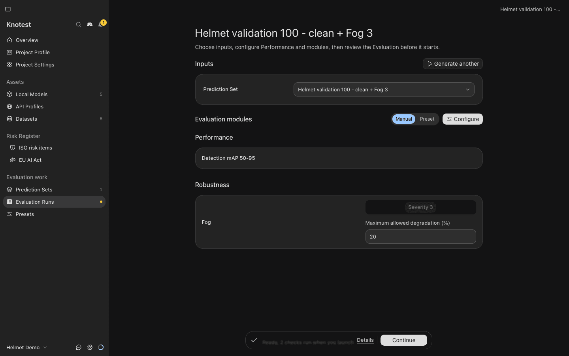569x356 pixels.
Task: Open the Prediction Set dropdown
Action: (x=384, y=89)
